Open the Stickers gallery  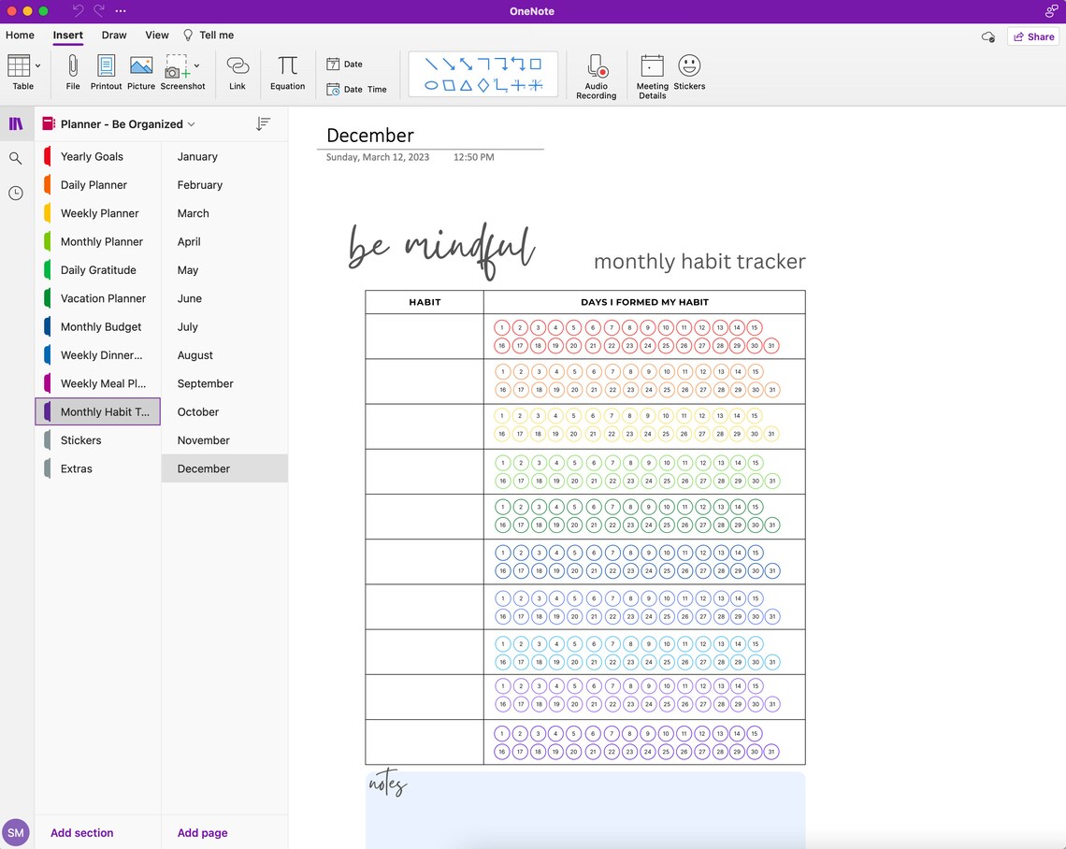(689, 73)
